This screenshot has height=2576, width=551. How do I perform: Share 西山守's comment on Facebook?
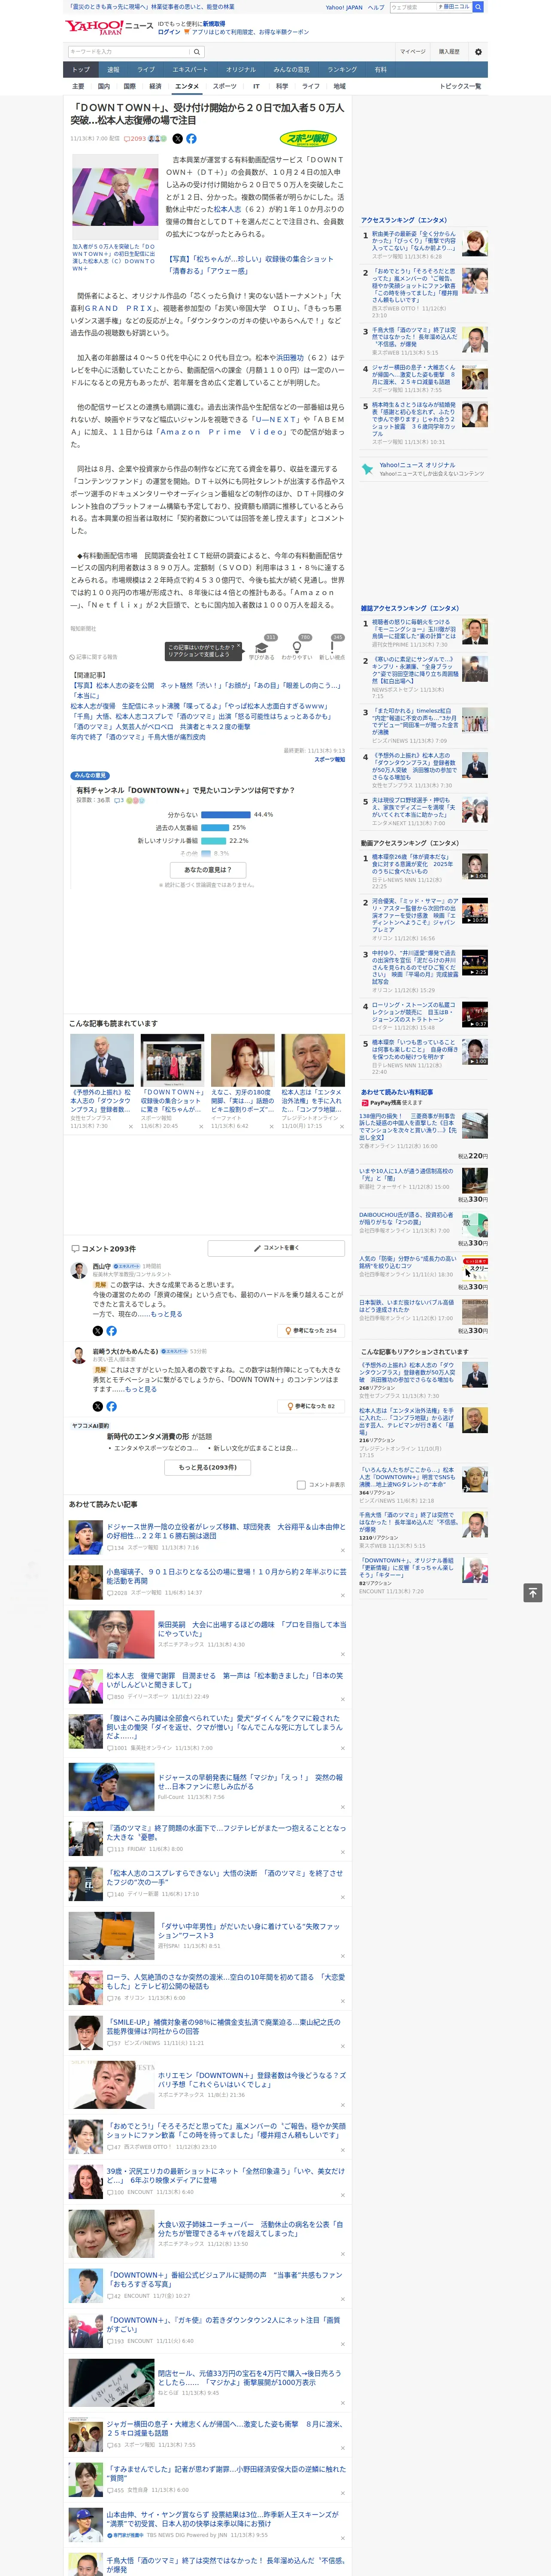coord(111,1331)
